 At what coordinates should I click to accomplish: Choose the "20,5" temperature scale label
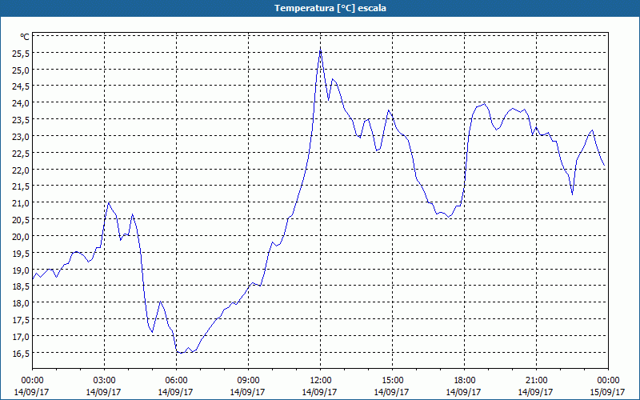21,219
